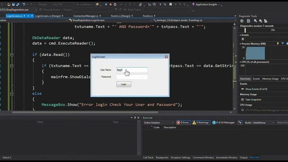
Task: Pause debugging with Break All icon
Action: click(106, 4)
